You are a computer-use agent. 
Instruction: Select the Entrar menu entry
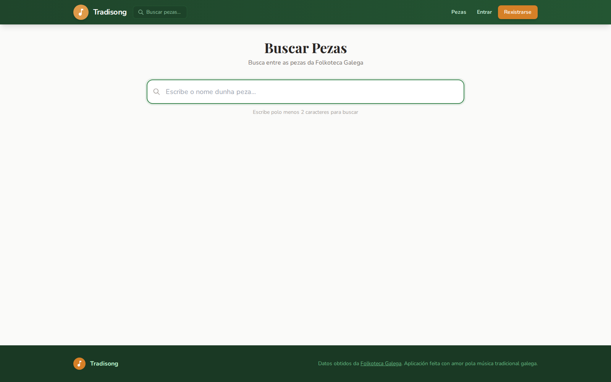[x=484, y=12]
